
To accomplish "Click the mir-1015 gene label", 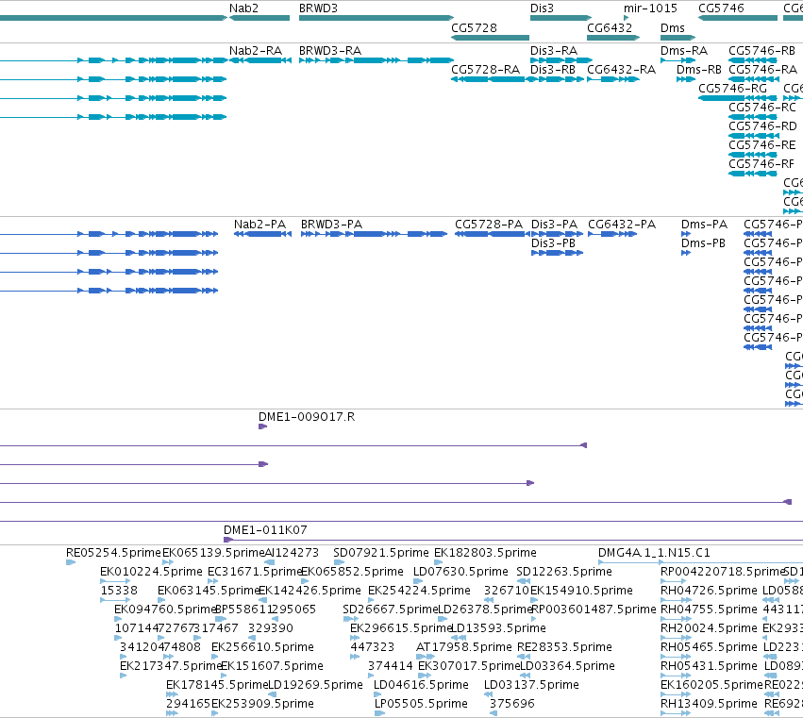I will point(650,8).
